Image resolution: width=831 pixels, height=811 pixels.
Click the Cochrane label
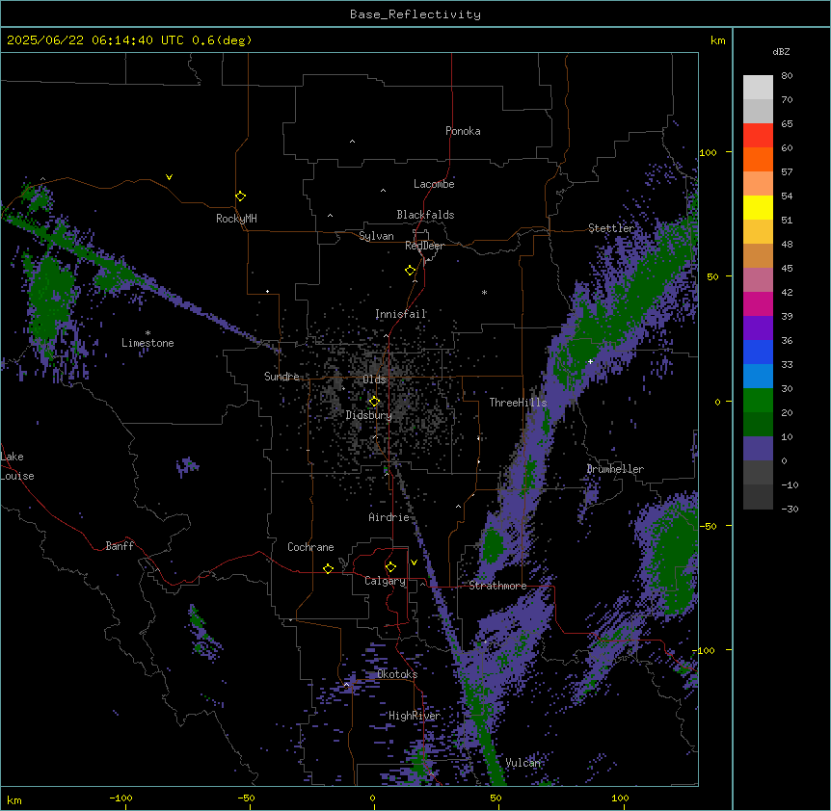(310, 547)
